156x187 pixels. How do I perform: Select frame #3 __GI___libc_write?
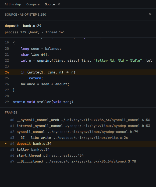point(78,137)
